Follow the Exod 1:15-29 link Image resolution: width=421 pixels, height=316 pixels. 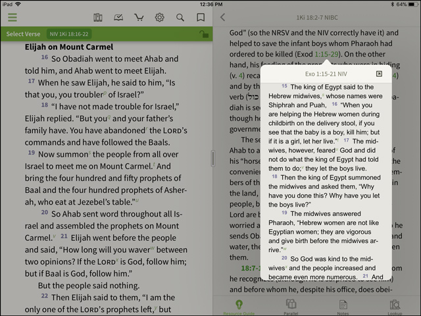[326, 54]
